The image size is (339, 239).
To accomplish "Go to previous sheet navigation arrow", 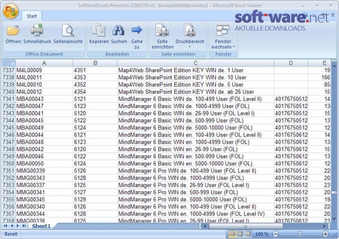I will point(12,226).
